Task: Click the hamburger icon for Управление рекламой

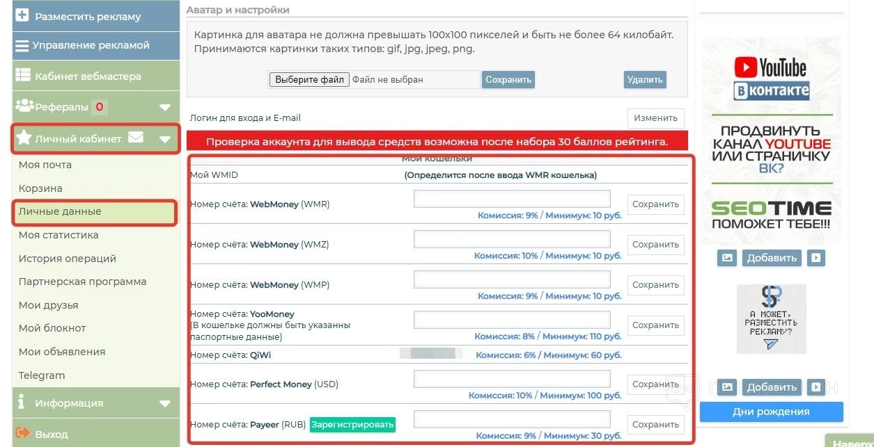Action: 22,45
